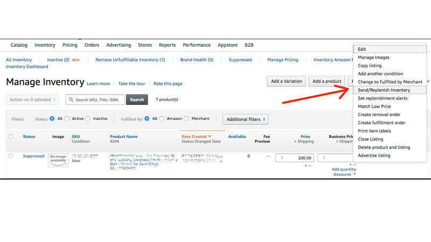431x242 pixels.
Task: Sort by SKU column header
Action: click(76, 137)
